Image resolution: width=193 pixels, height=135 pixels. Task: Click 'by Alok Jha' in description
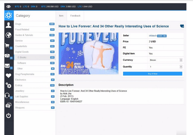click(x=66, y=94)
